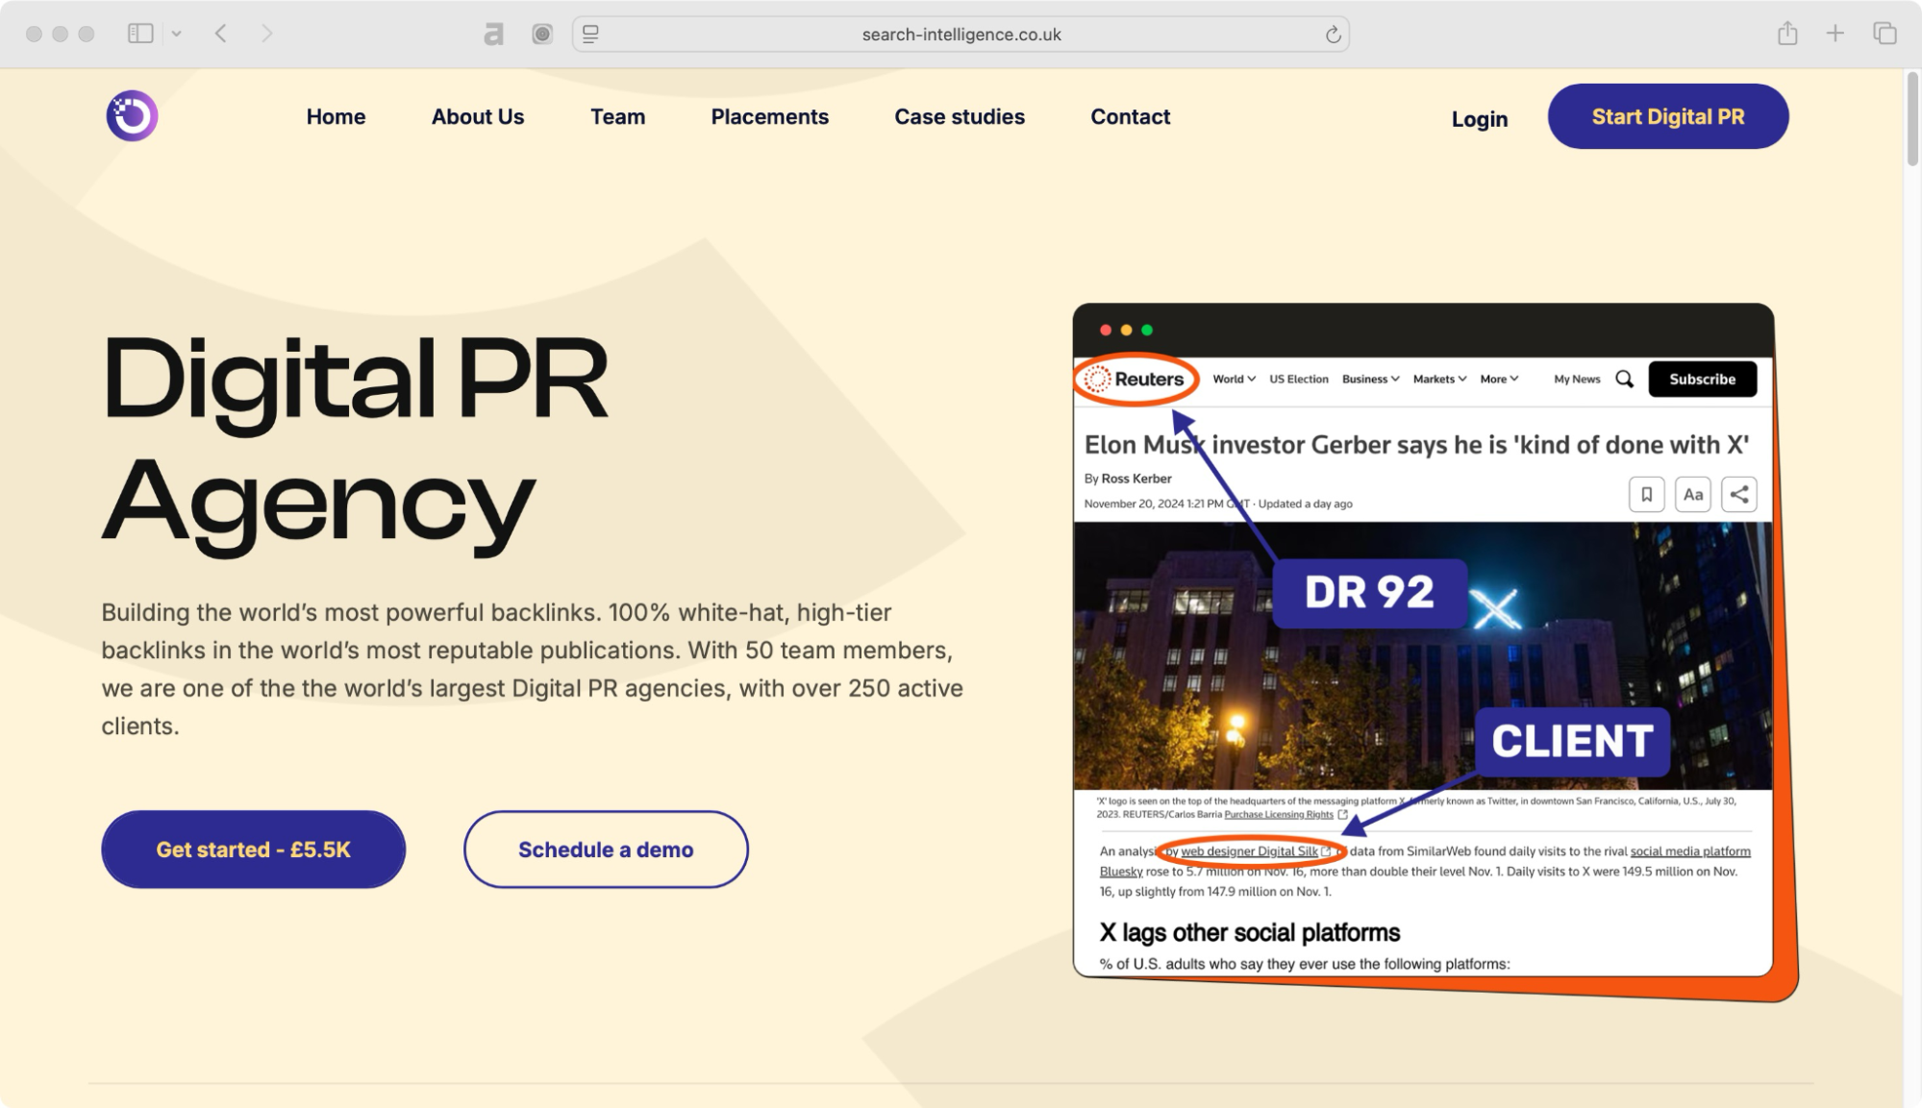Image resolution: width=1922 pixels, height=1108 pixels.
Task: Open the Case studies page
Action: tap(959, 116)
